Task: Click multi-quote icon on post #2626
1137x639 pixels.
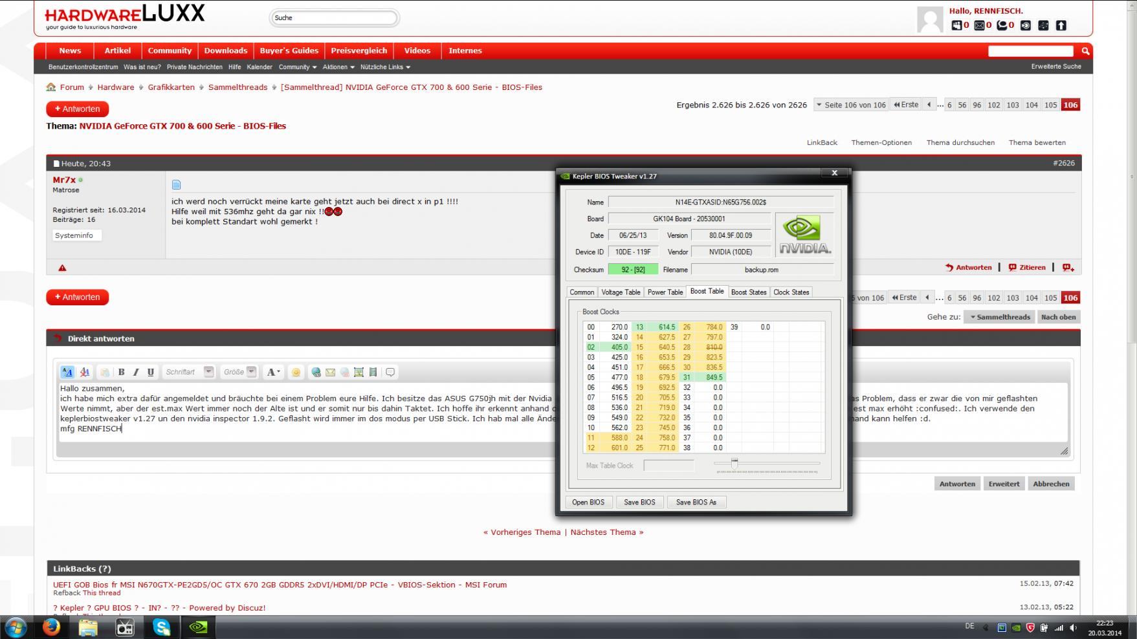Action: (1068, 268)
